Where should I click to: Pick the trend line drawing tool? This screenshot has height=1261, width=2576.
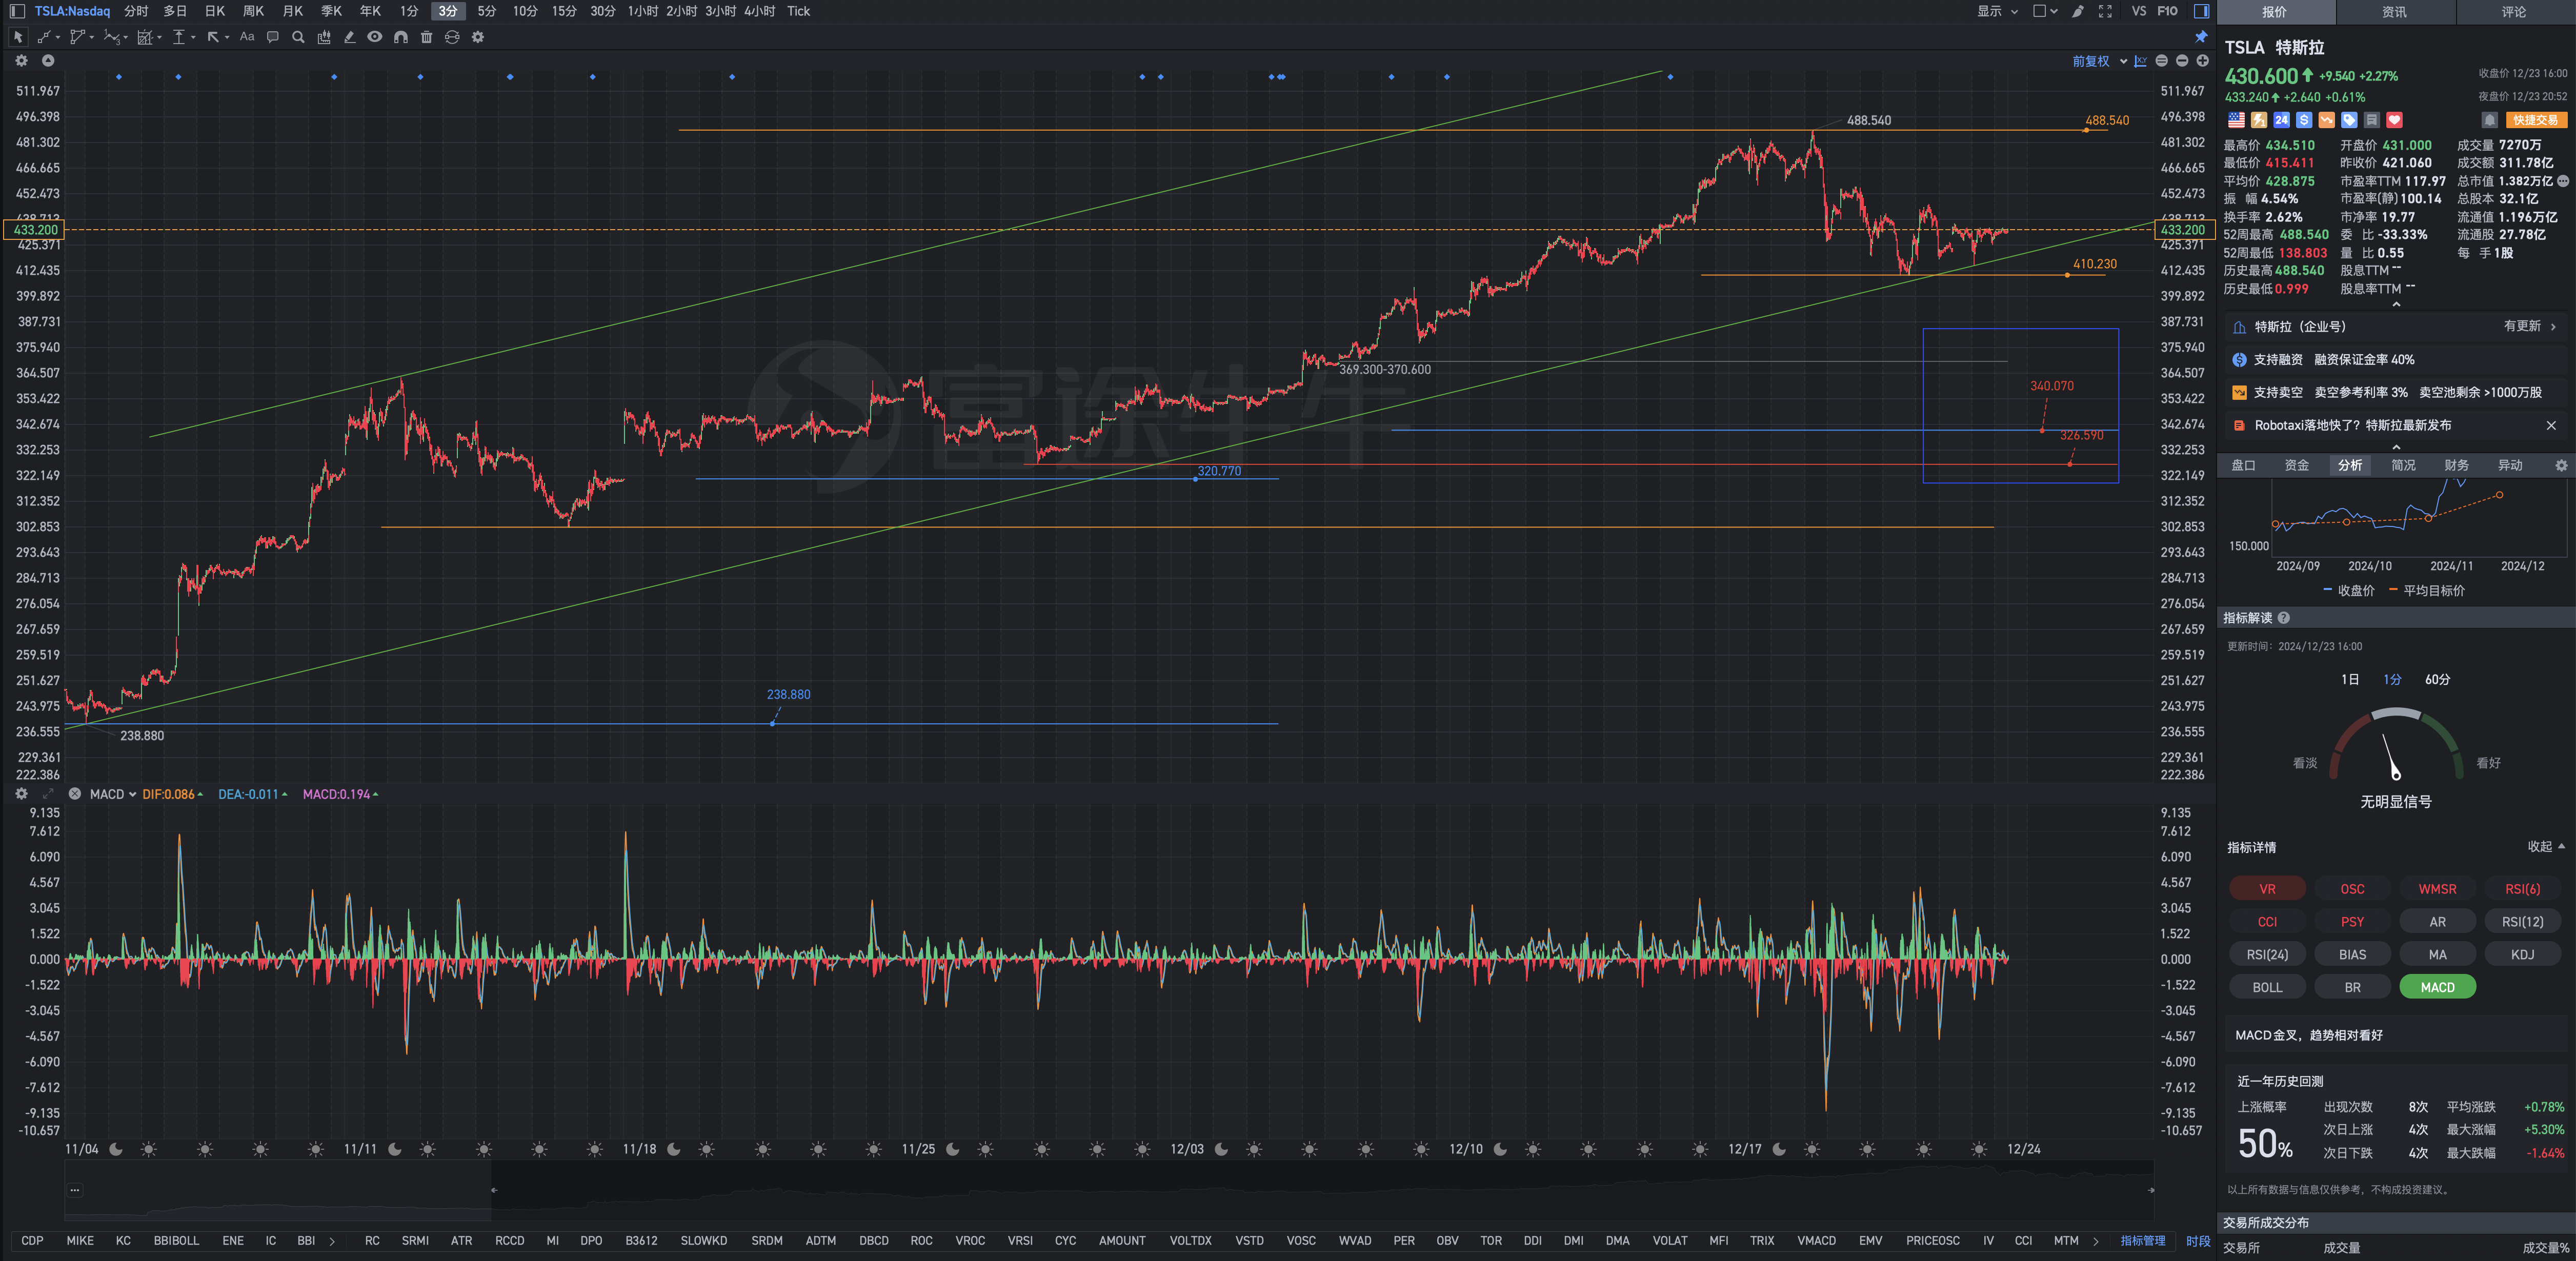[45, 37]
